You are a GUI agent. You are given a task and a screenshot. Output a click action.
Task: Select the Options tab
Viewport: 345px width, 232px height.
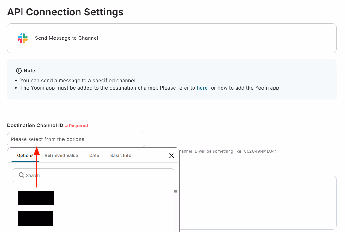pos(25,156)
